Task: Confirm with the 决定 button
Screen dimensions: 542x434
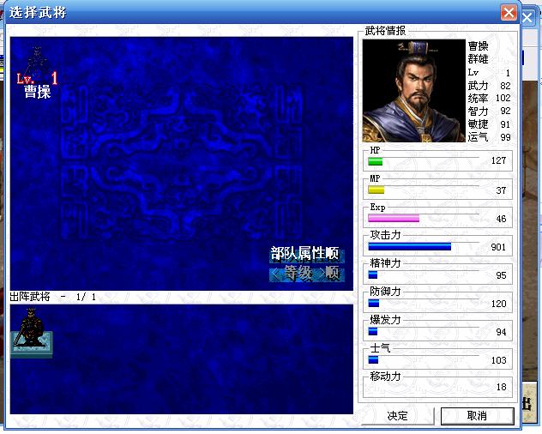Action: pos(398,416)
